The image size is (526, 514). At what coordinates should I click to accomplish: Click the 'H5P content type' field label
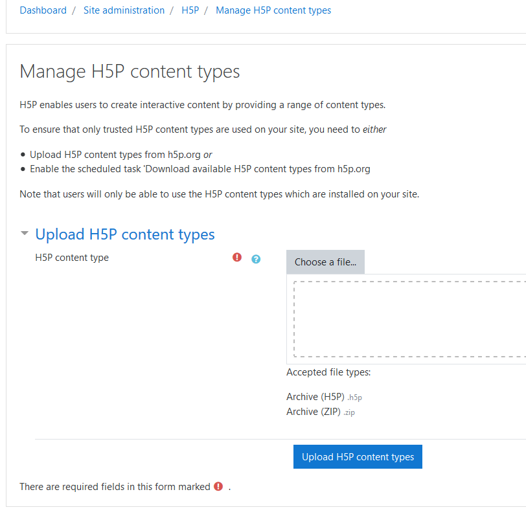[72, 258]
